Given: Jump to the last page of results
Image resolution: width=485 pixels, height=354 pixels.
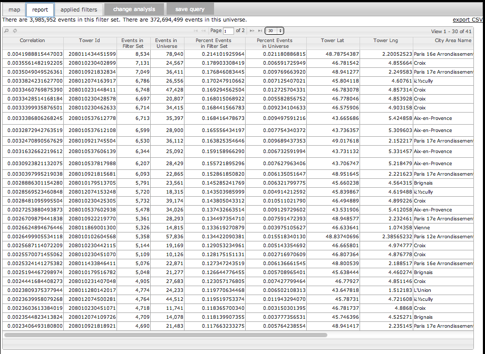Looking at the screenshot, I should pos(260,31).
